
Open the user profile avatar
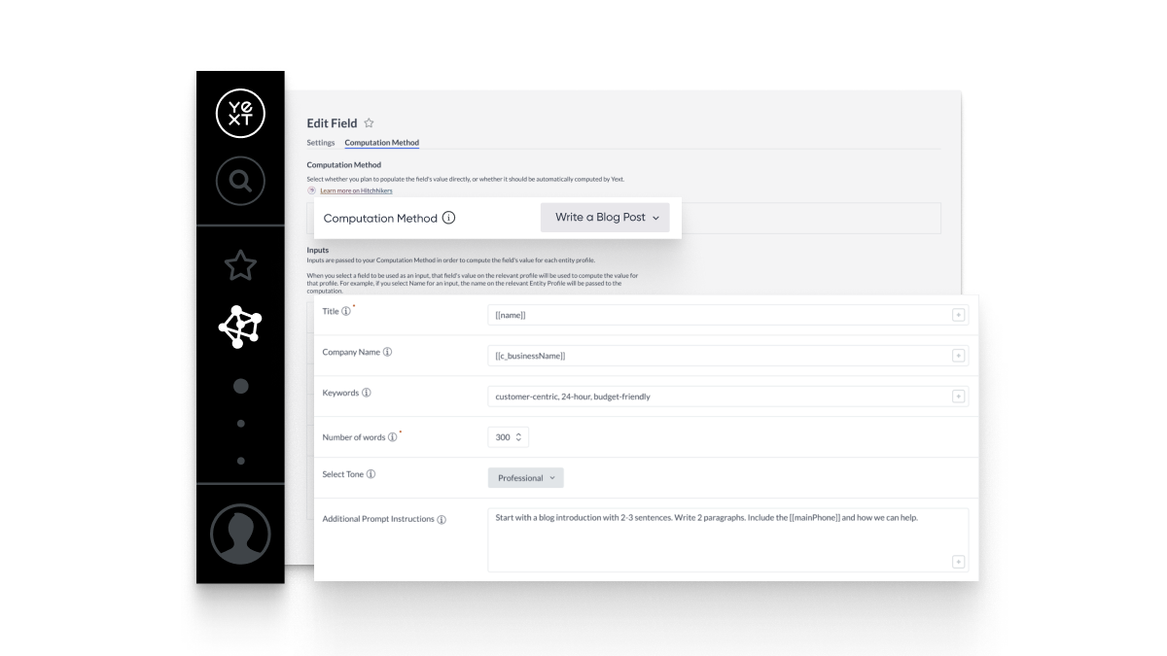click(240, 534)
